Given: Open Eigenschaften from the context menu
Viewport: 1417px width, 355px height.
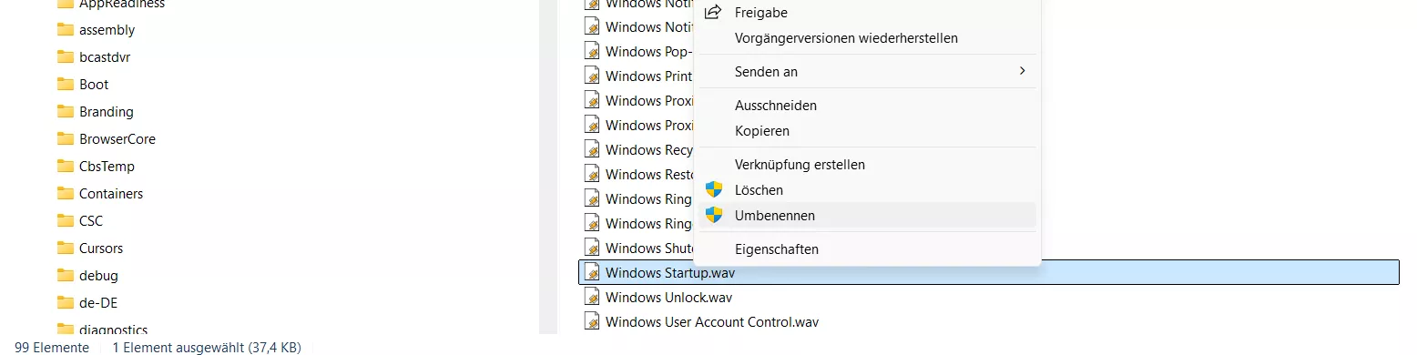Looking at the screenshot, I should coord(777,249).
